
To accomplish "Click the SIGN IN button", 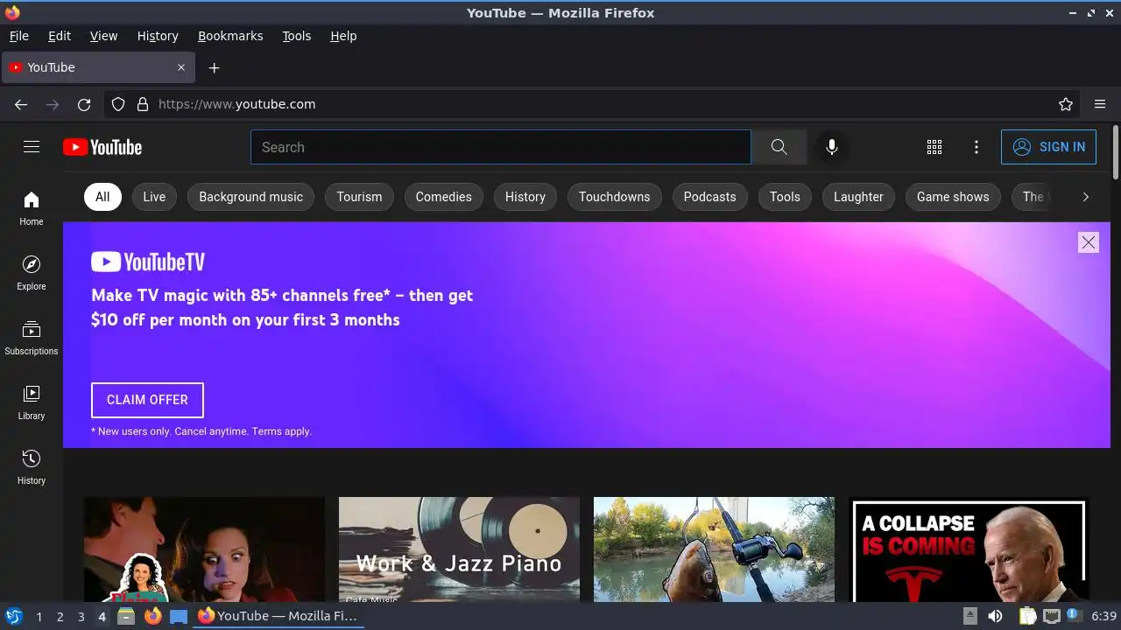I will tap(1048, 147).
